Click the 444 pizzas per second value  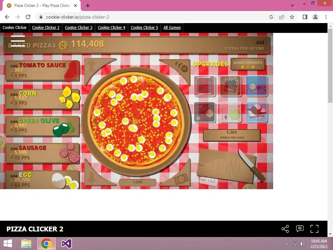click(260, 43)
